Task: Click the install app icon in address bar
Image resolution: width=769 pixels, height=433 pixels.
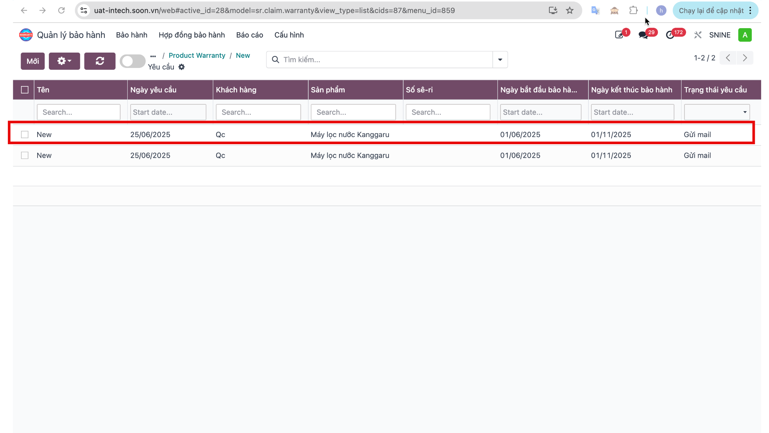Action: pos(553,11)
